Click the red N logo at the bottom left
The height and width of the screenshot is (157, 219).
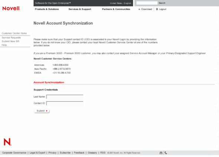click(x=7, y=142)
